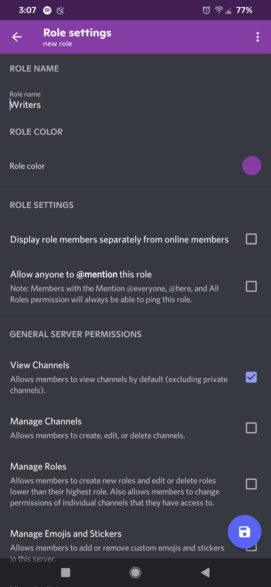
Task: Save role with floating disk button
Action: [x=244, y=532]
